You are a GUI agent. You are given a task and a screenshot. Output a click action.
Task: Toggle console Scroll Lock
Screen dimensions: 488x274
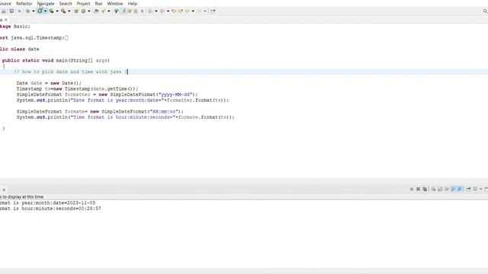tap(440, 189)
